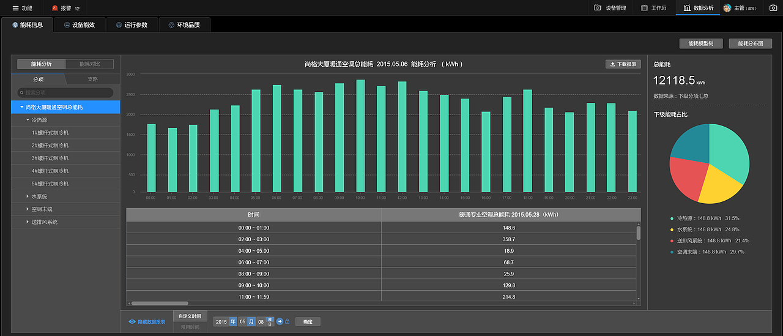
Task: Click the 搜索分项 search field
Action: tap(65, 92)
